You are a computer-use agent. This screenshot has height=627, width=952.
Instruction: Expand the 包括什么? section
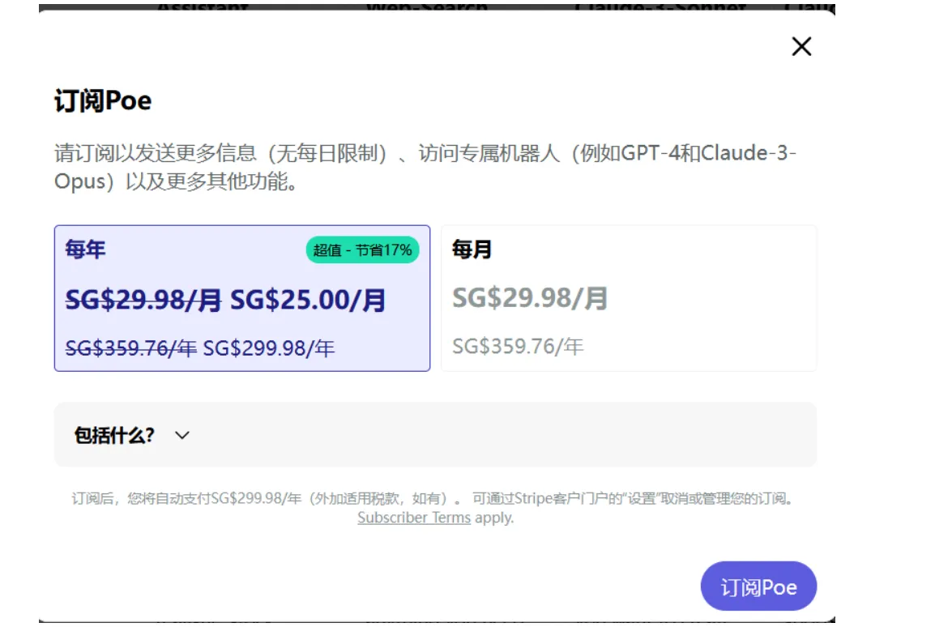pyautogui.click(x=113, y=435)
